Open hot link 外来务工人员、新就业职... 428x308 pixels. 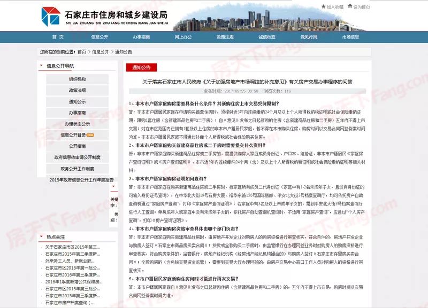point(70,261)
